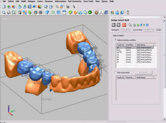Select tooth 34 Crown row
Viewport: 166px width, 123px height.
135,55
